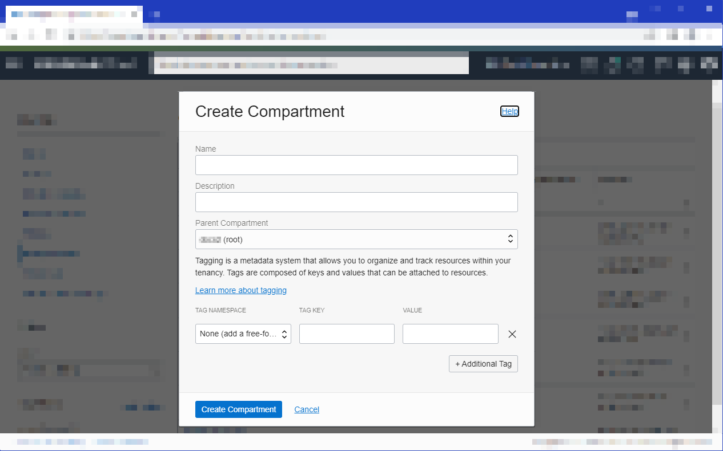Image resolution: width=723 pixels, height=451 pixels.
Task: Open the hamburger navigation menu icon
Action: [x=14, y=63]
